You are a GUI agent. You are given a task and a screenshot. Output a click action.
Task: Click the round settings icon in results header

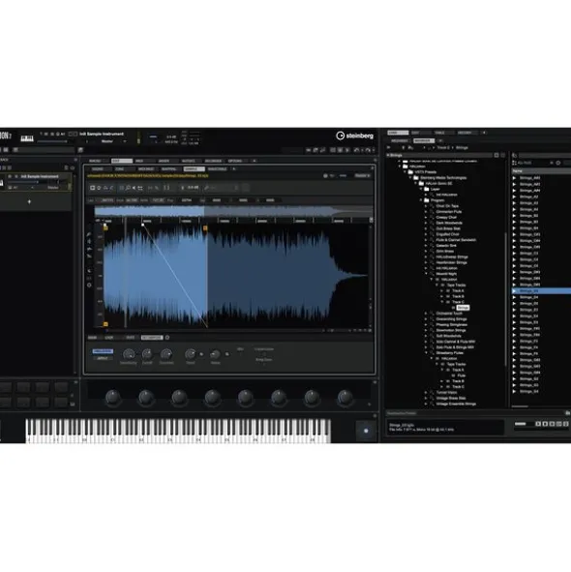(558, 163)
